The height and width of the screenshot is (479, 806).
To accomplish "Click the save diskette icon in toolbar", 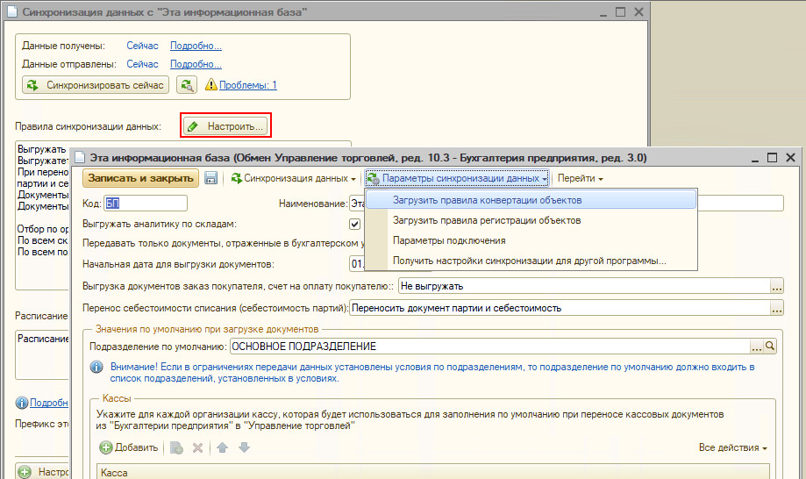I will [x=210, y=178].
